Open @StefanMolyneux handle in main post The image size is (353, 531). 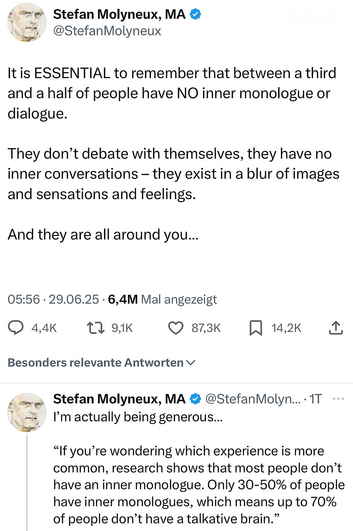[107, 31]
